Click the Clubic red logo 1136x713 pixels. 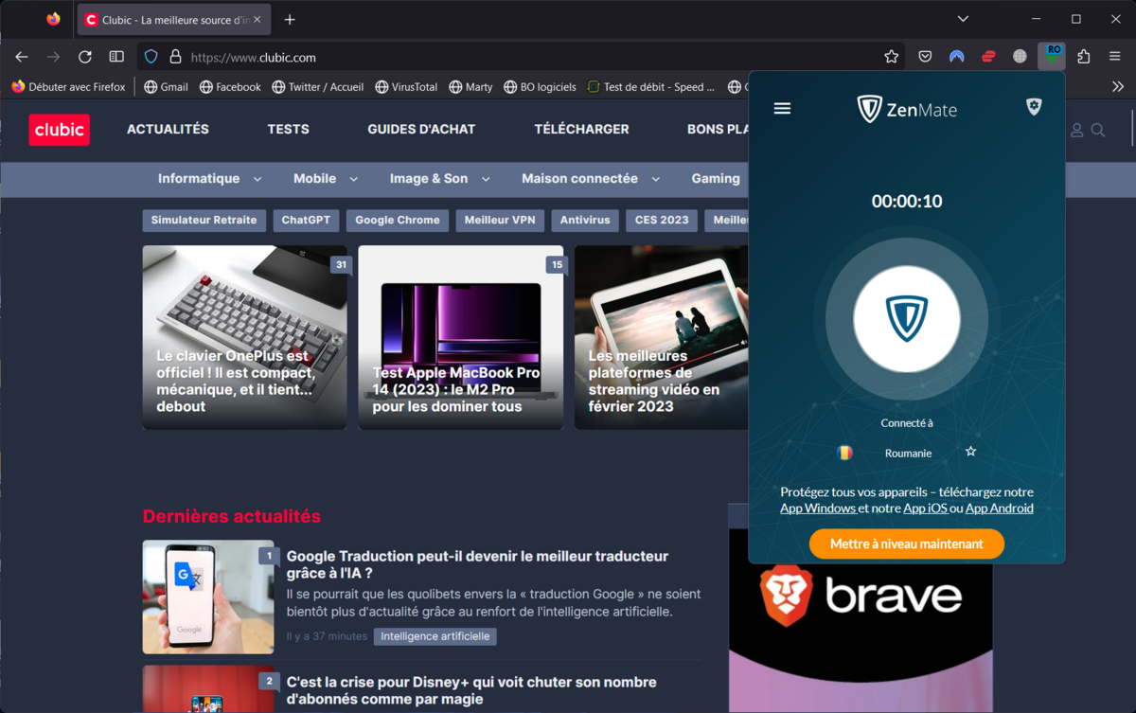click(59, 130)
